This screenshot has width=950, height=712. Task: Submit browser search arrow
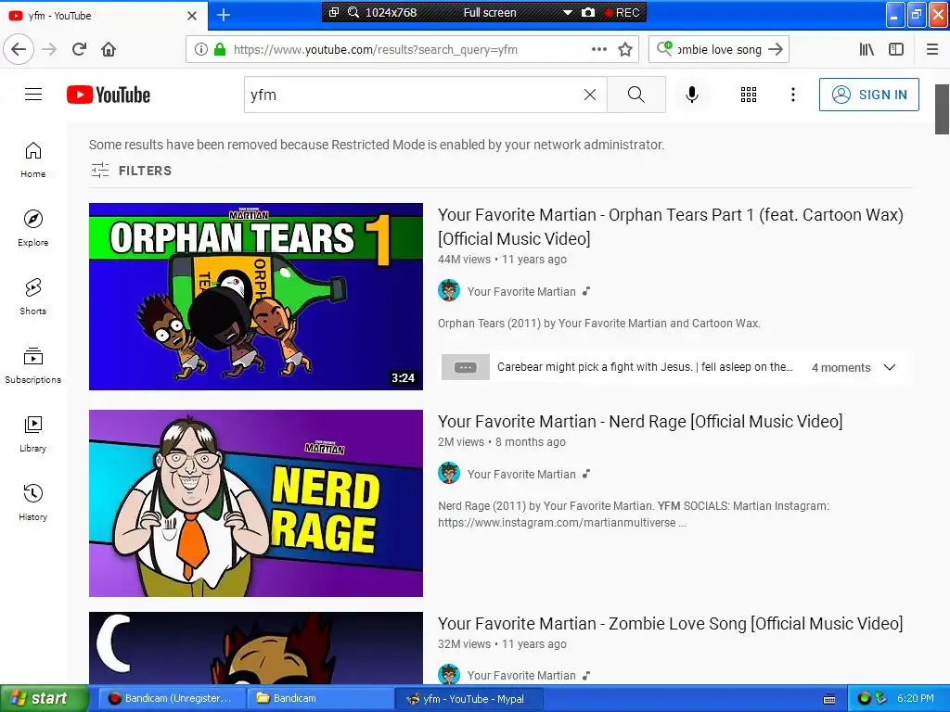pos(776,50)
